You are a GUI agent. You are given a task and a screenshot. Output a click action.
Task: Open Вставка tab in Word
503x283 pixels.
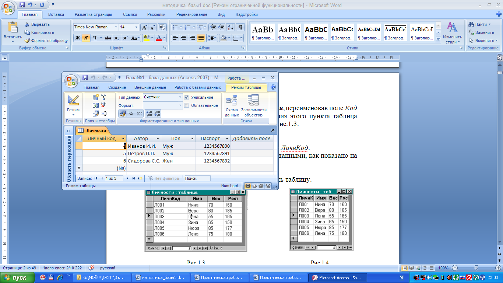point(56,14)
